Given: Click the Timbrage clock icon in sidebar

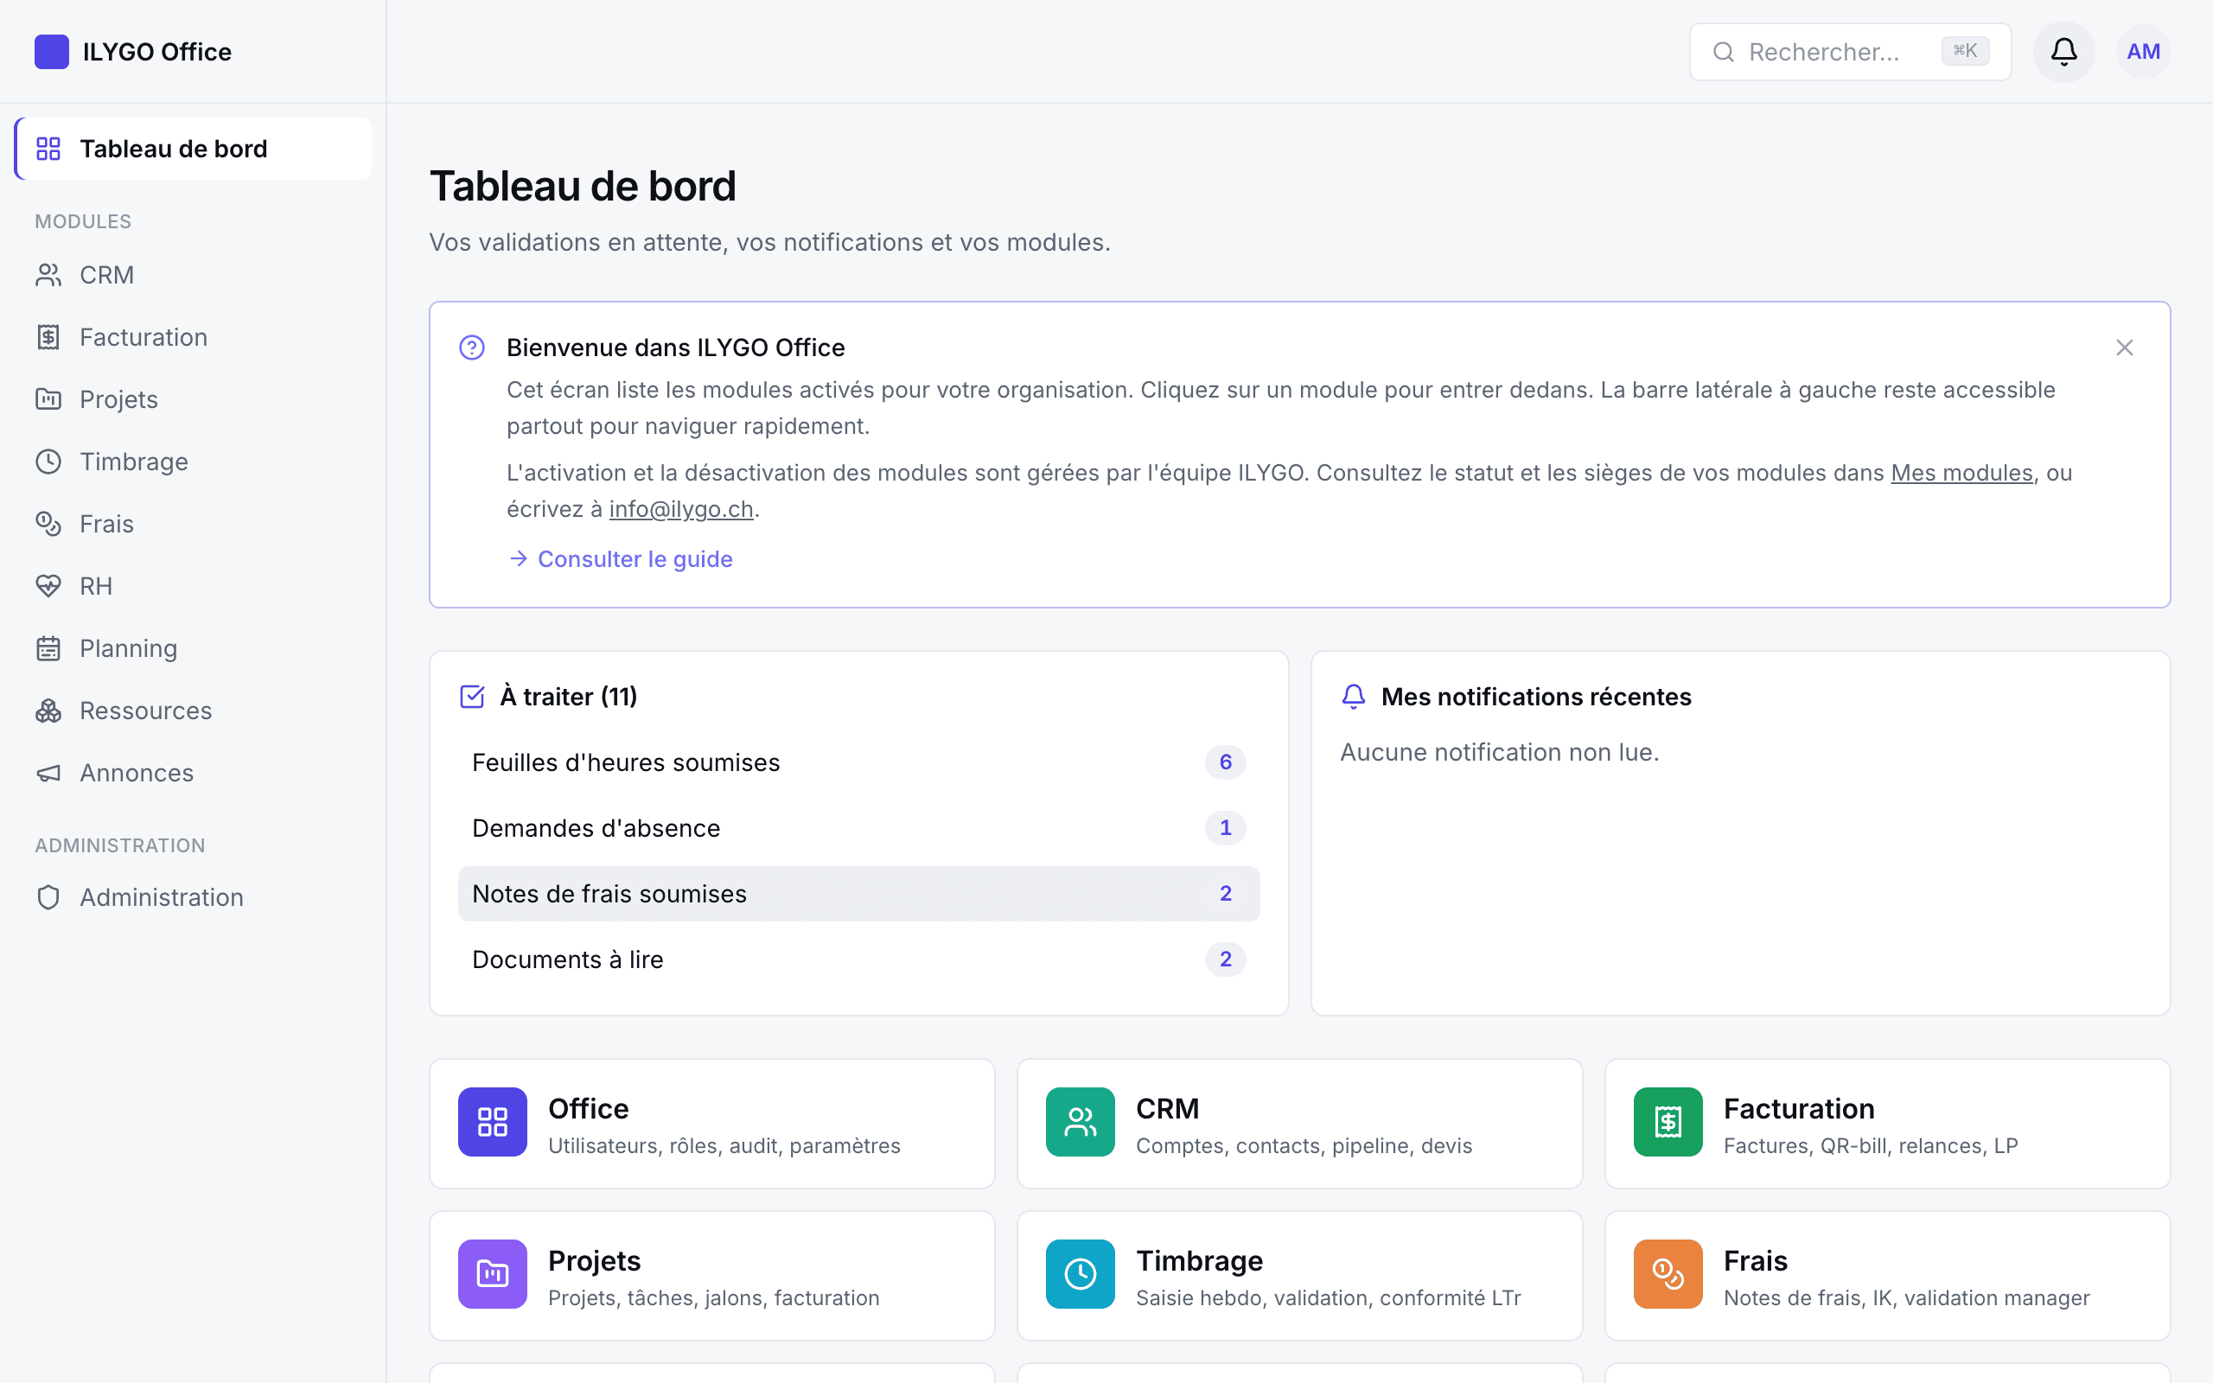Looking at the screenshot, I should pos(48,462).
